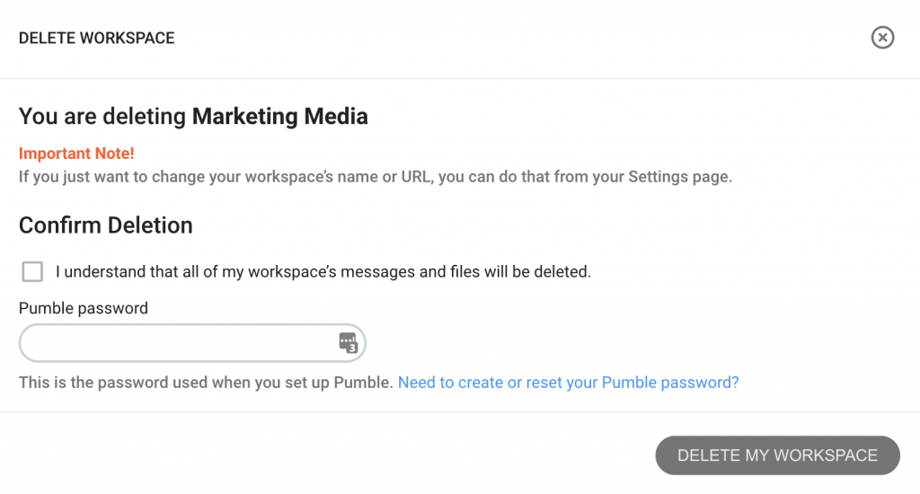Tick the workspace deletion acknowledgment checkbox
920x494 pixels.
click(32, 271)
